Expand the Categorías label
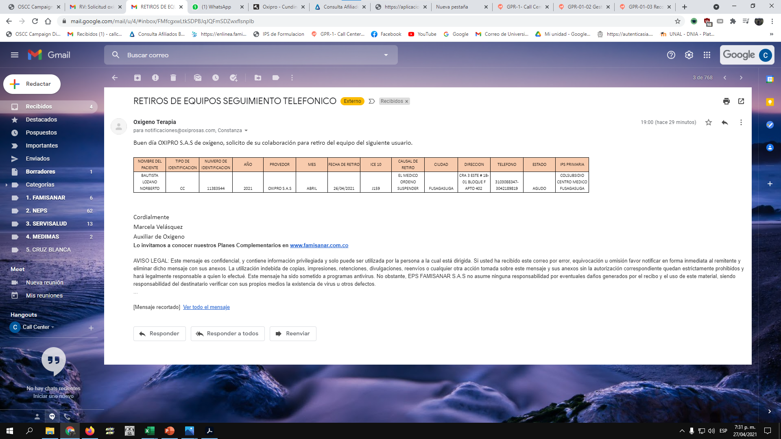This screenshot has height=439, width=781. 7,185
